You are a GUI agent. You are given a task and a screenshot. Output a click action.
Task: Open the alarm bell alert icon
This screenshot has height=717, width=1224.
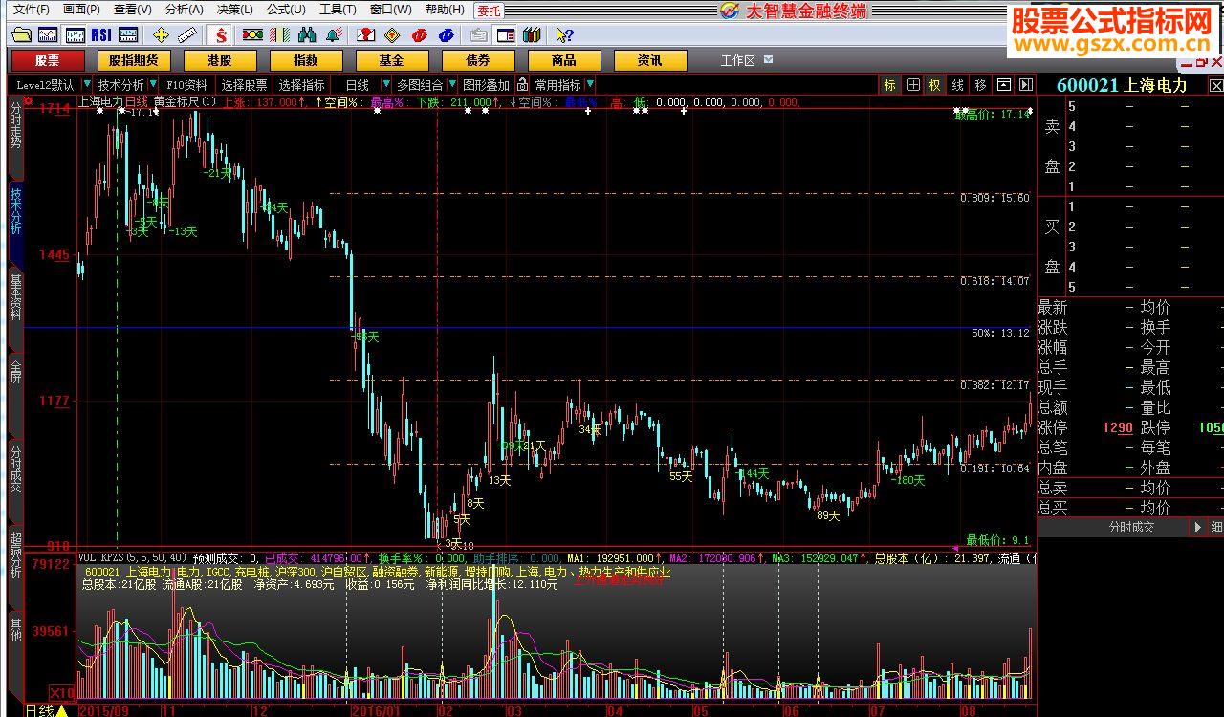click(x=333, y=35)
